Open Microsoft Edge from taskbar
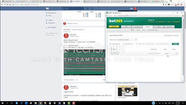 22,103
